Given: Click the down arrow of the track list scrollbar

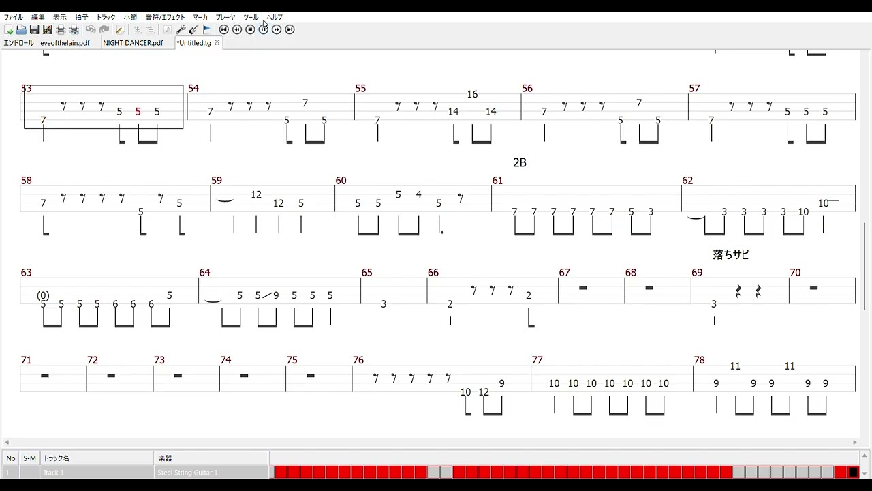Looking at the screenshot, I should tap(865, 474).
